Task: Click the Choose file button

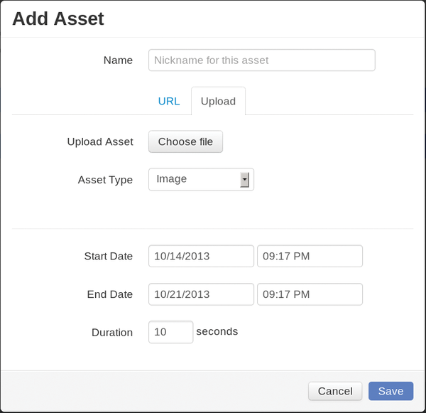Action: [x=185, y=141]
